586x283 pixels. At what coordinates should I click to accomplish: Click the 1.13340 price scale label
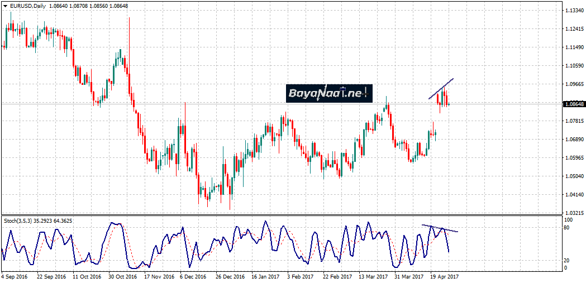point(574,11)
